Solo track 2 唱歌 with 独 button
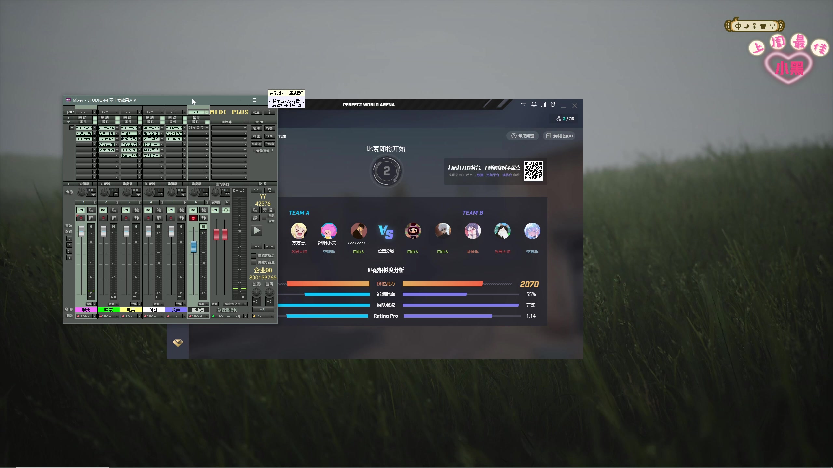The image size is (833, 468). [114, 210]
